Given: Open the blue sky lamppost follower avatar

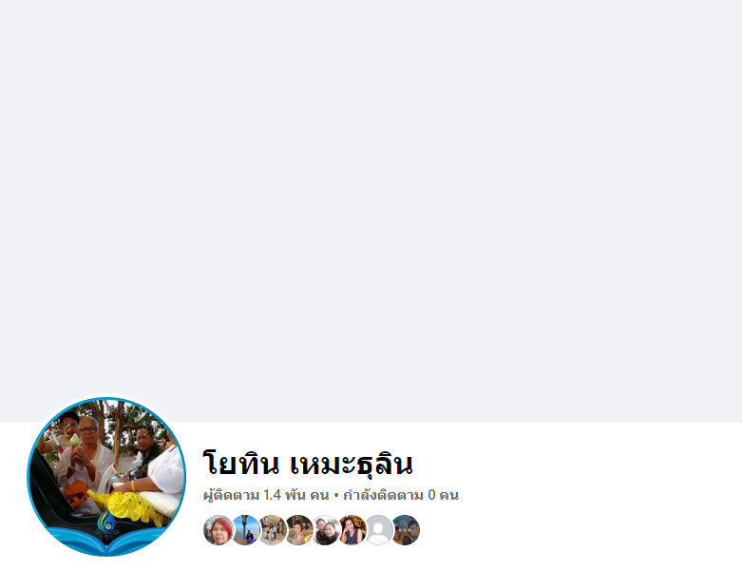Looking at the screenshot, I should (x=245, y=530).
